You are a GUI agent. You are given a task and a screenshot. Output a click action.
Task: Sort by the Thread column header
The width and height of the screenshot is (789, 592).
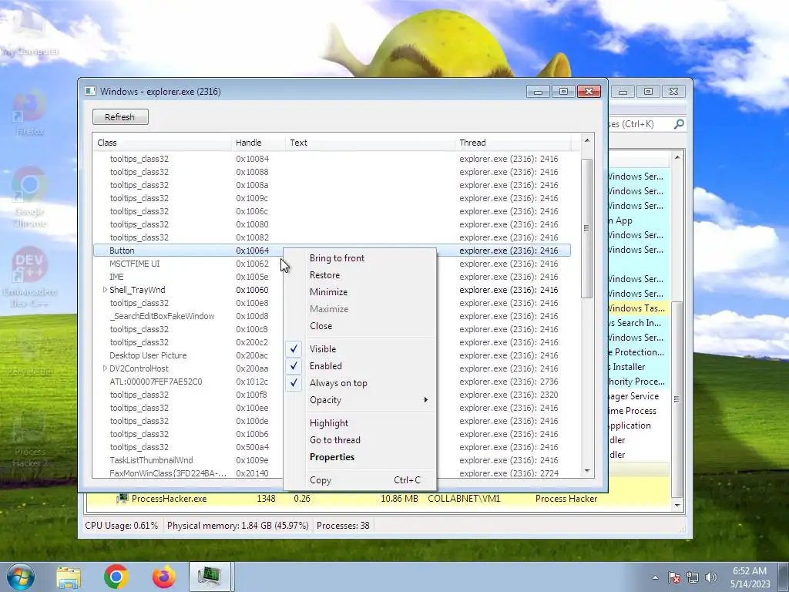coord(512,143)
